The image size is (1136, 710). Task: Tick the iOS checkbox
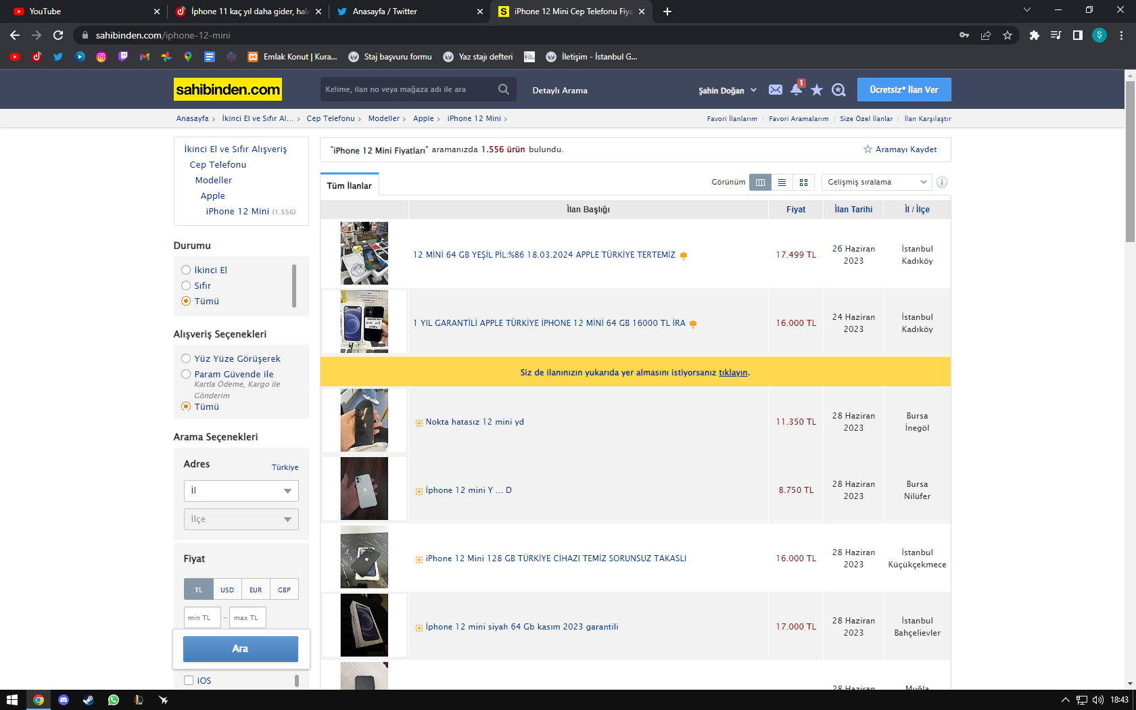[x=189, y=680]
